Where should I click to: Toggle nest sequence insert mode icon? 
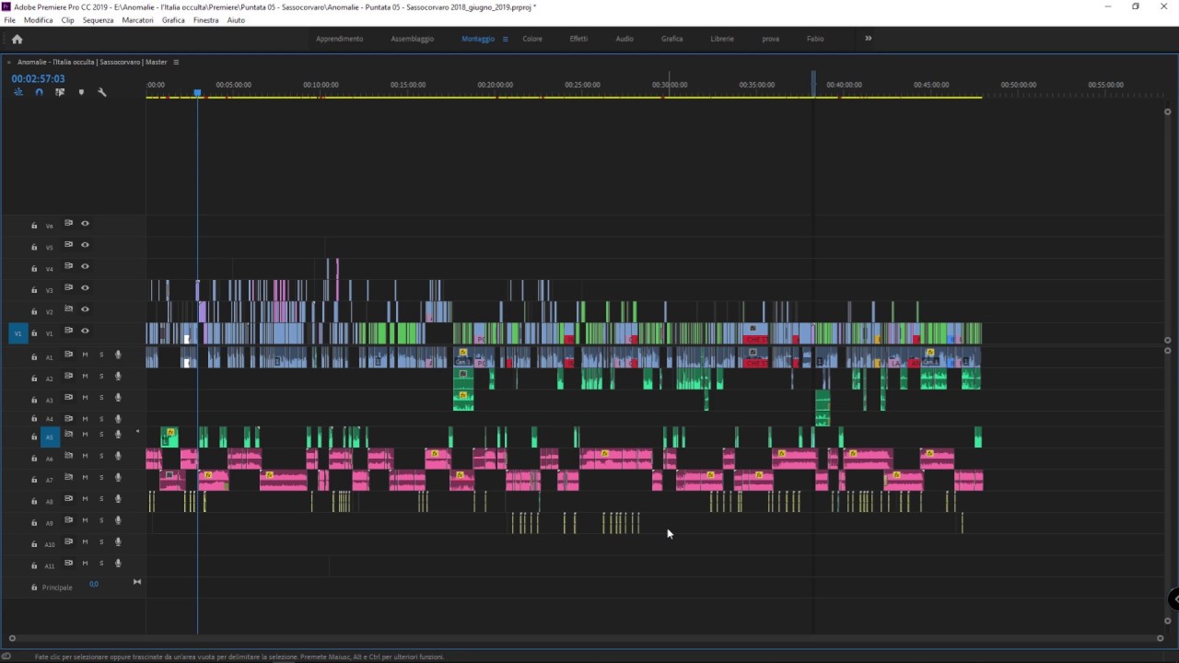18,92
